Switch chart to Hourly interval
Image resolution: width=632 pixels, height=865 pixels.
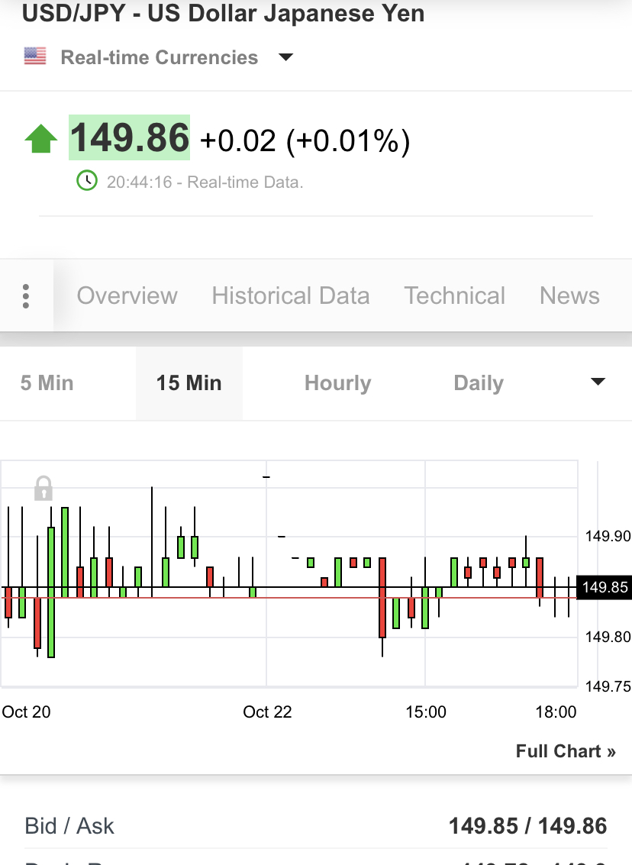(338, 382)
